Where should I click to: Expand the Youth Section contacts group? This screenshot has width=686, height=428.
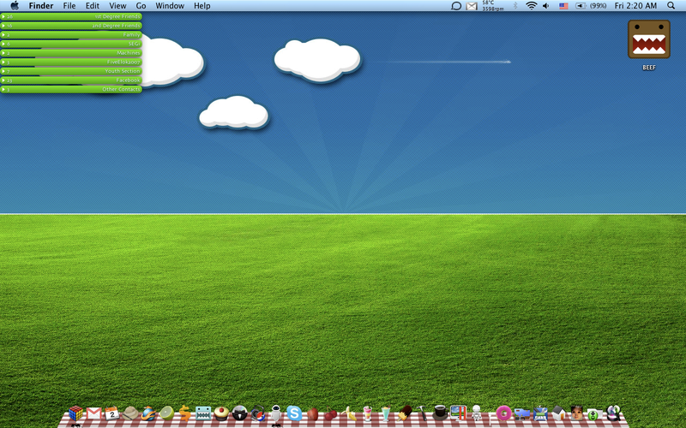click(x=71, y=71)
